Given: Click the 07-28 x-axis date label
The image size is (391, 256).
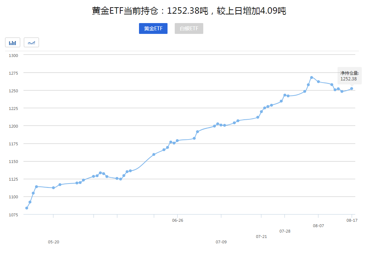Looking at the screenshot, I should click(285, 231).
